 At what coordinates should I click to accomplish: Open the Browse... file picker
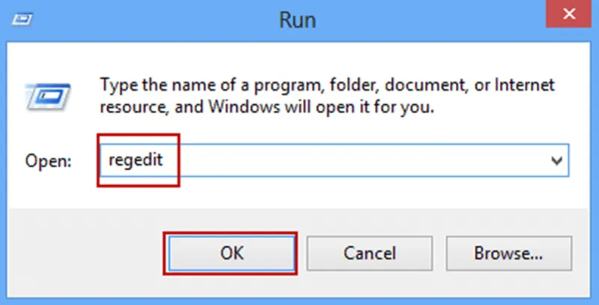(509, 253)
